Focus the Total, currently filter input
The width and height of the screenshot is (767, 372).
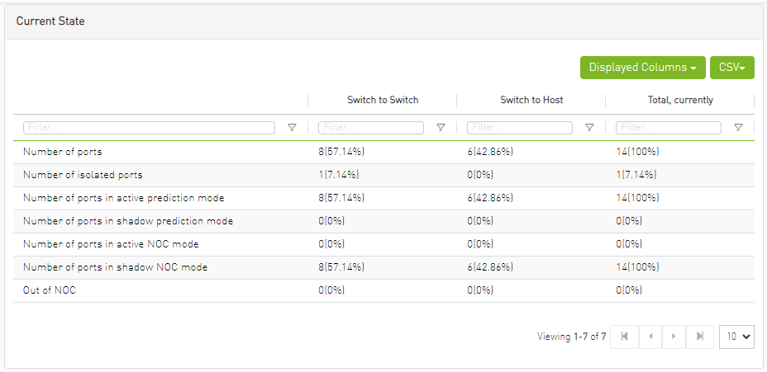click(x=669, y=128)
